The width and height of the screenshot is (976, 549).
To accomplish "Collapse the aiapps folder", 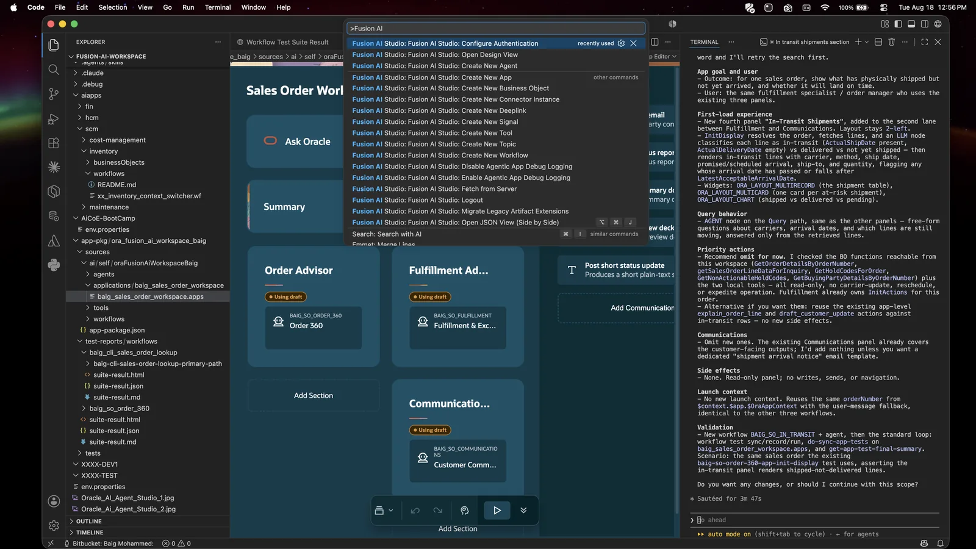I will [x=91, y=95].
